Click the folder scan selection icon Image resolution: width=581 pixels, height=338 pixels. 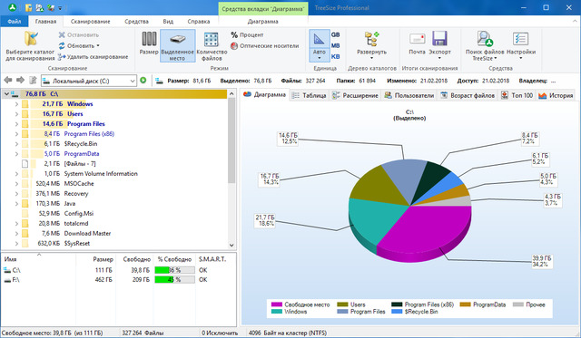[x=31, y=39]
